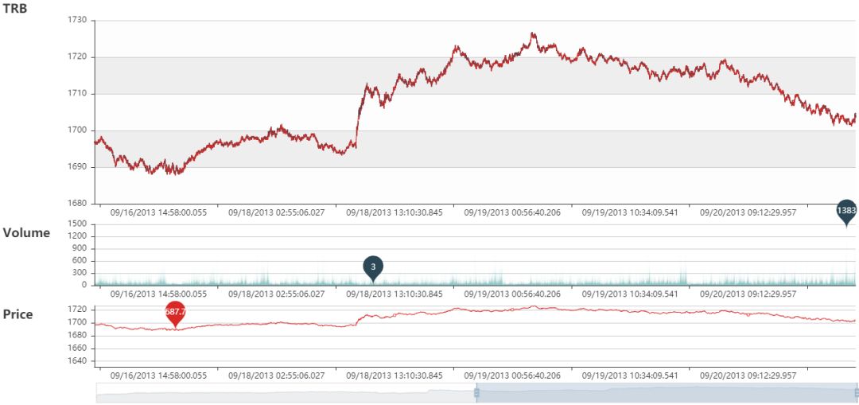859x405 pixels.
Task: Click the 1680 value on TRB y-axis
Action: point(76,204)
